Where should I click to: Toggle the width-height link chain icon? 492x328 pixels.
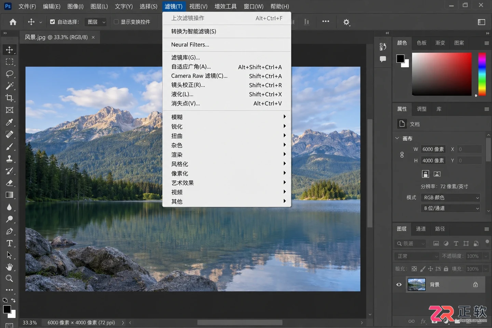(x=402, y=155)
